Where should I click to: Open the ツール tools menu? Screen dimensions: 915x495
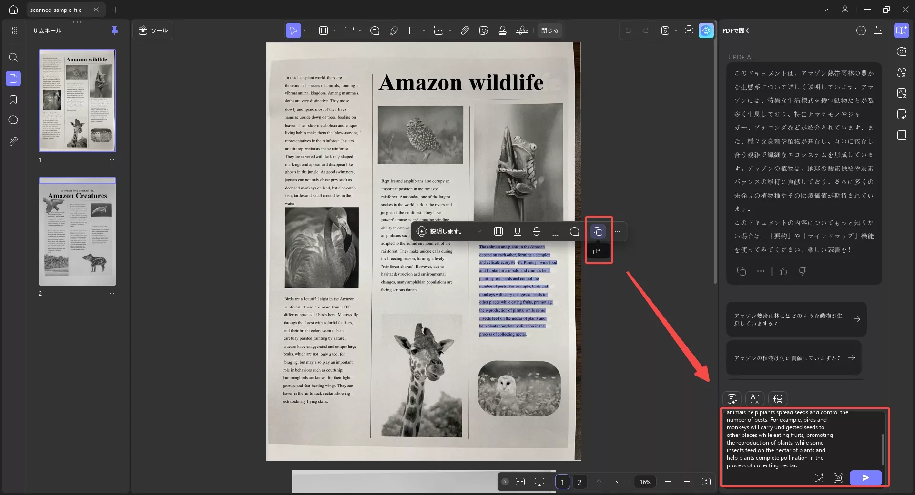coord(153,30)
